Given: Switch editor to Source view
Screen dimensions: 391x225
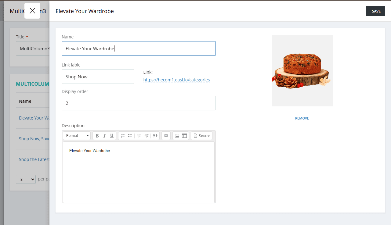Looking at the screenshot, I should pyautogui.click(x=202, y=136).
